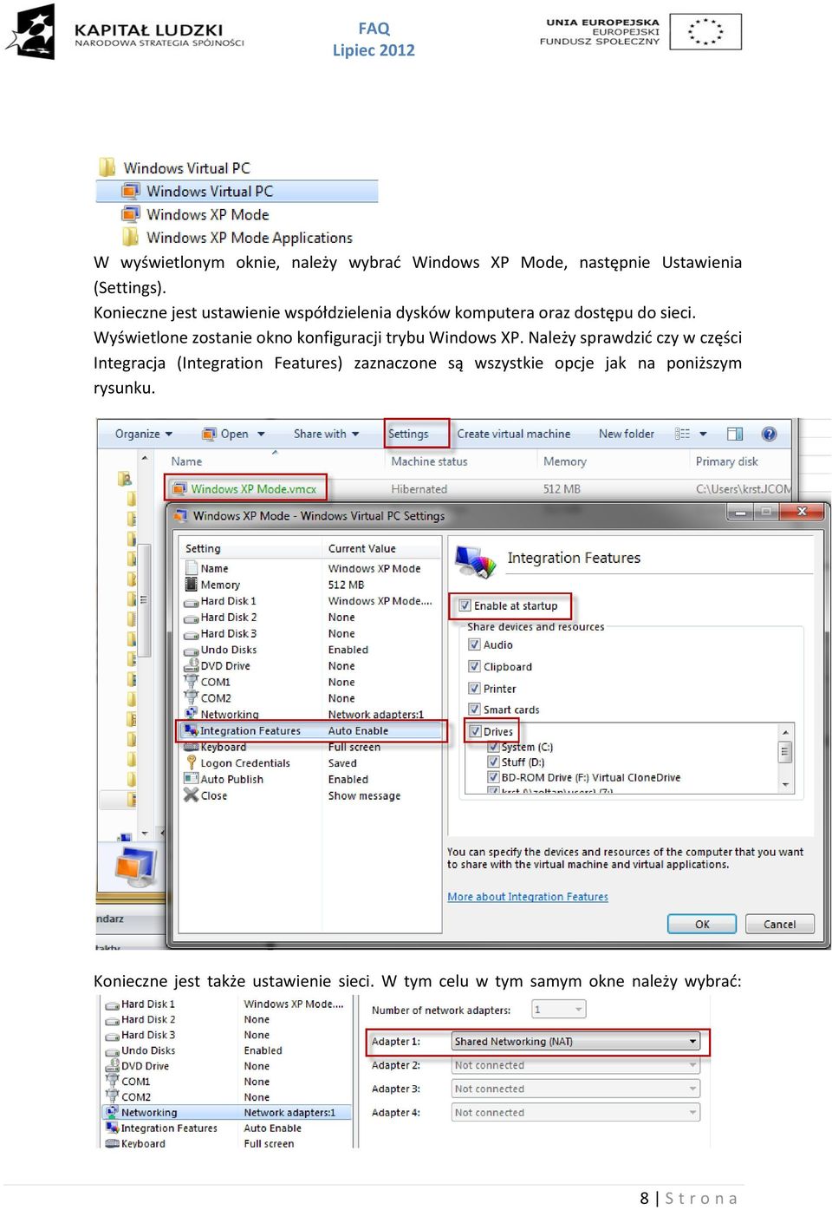Select the DVD Drive icon in settings
Image resolution: width=832 pixels, height=1210 pixels.
pos(192,665)
